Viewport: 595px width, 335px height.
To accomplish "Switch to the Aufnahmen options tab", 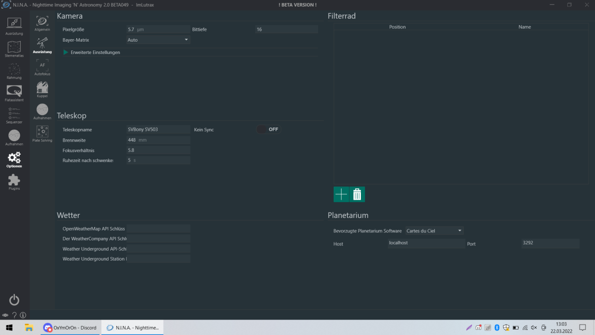I will coord(43,112).
